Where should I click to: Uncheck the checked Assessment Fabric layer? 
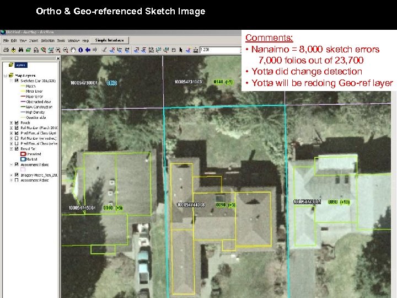[x=17, y=164]
